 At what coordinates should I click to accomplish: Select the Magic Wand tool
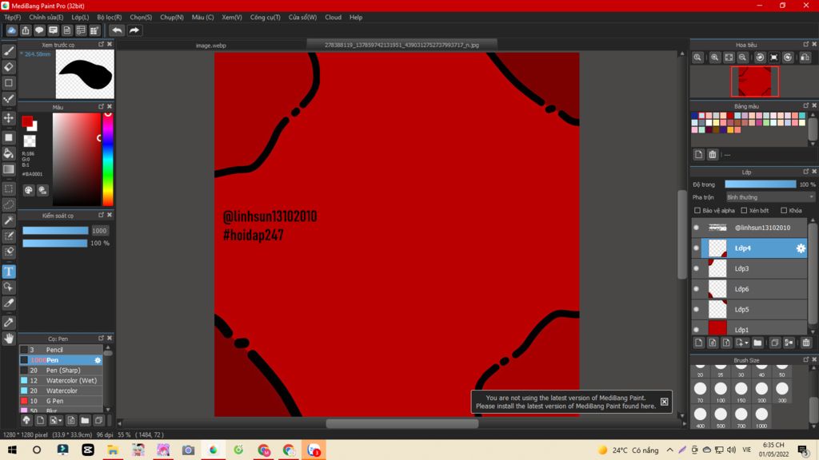pos(9,220)
